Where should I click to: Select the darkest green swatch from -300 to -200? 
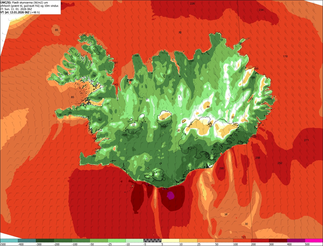click(45, 240)
